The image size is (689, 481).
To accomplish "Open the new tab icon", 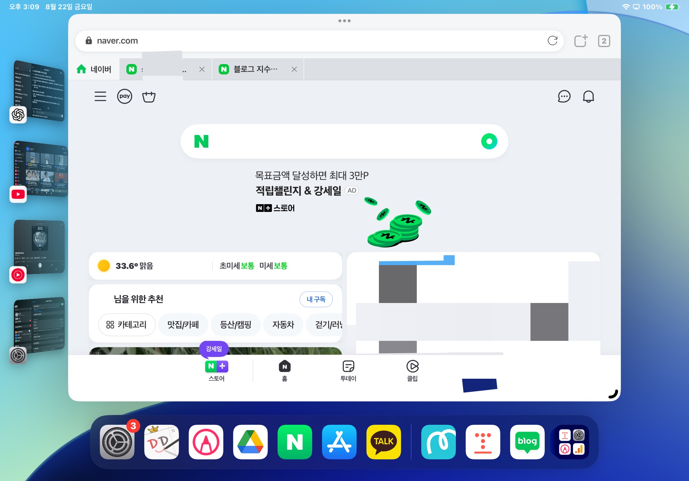I will (581, 41).
